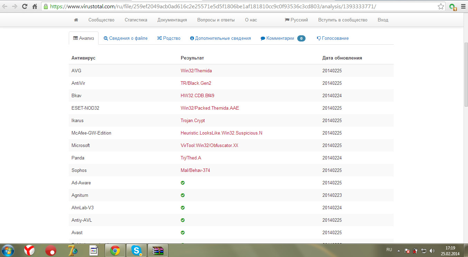Click the Trj/Thed.A result text

point(191,158)
